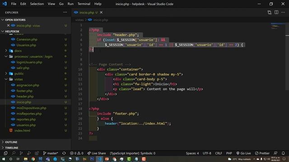Open Cortana search circle in taskbar
Viewport: 289px width, 162px height.
point(11,159)
